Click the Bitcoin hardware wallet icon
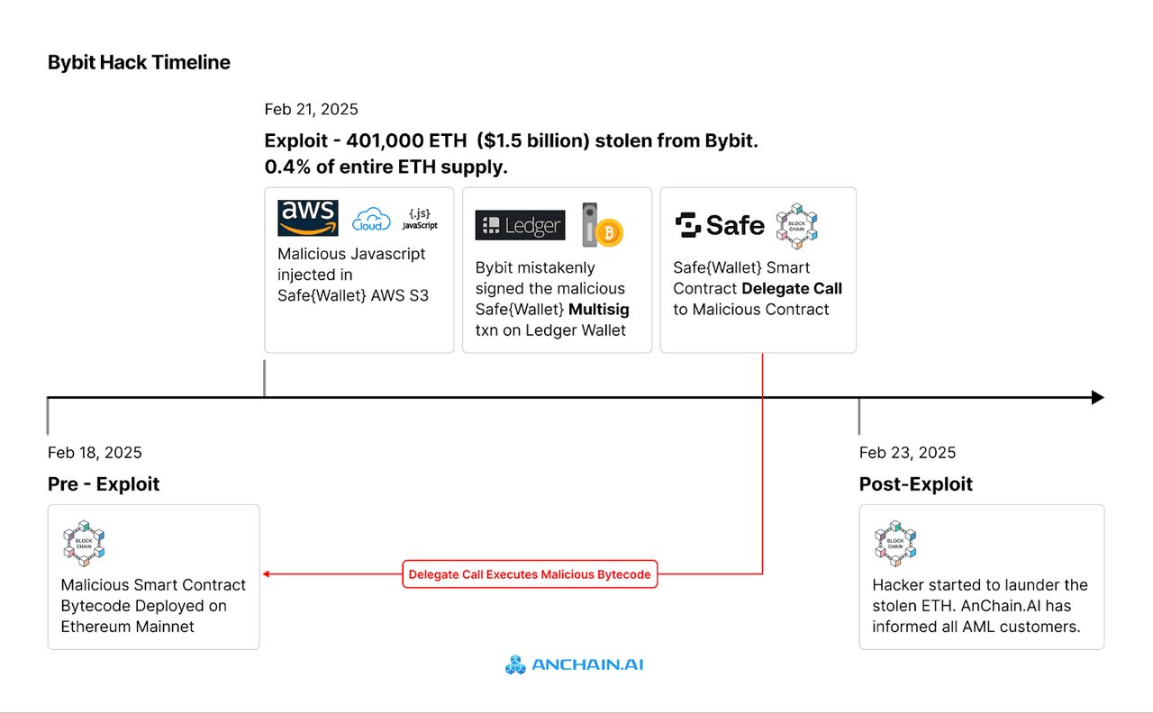The height and width of the screenshot is (713, 1153). click(x=603, y=225)
